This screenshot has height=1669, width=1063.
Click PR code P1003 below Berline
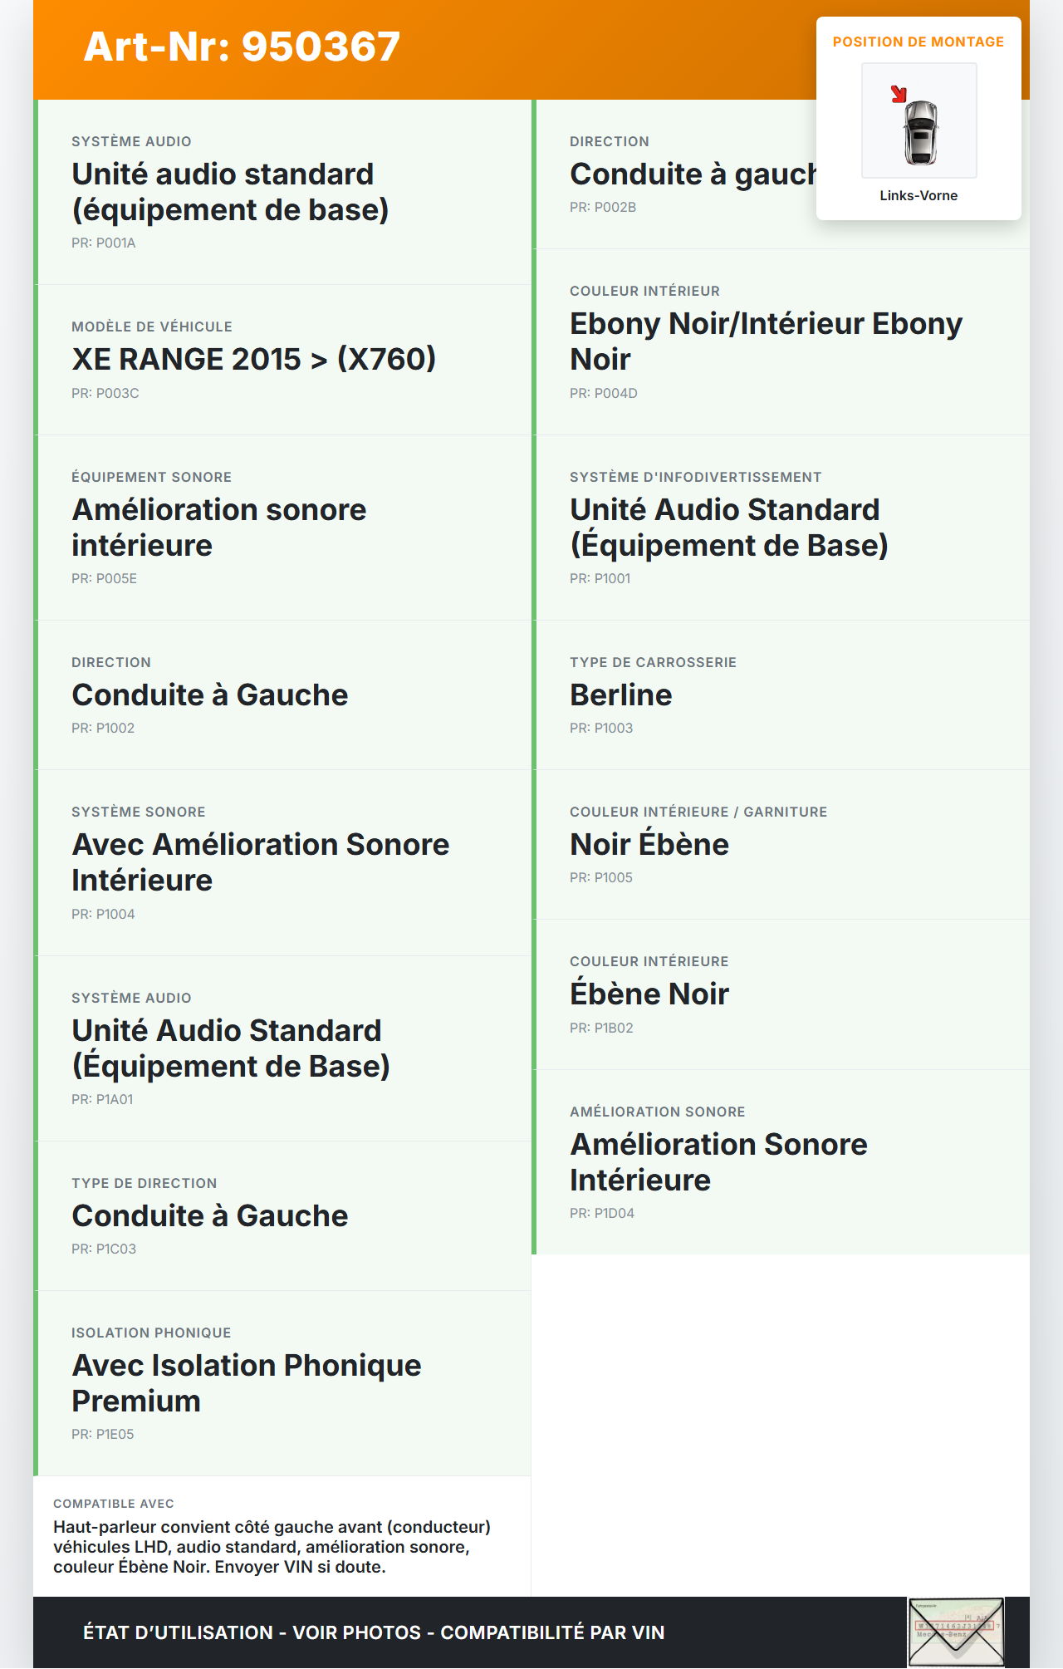coord(601,729)
